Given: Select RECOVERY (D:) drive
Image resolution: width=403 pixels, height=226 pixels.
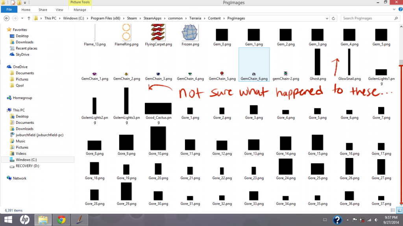Looking at the screenshot, I should [24, 166].
